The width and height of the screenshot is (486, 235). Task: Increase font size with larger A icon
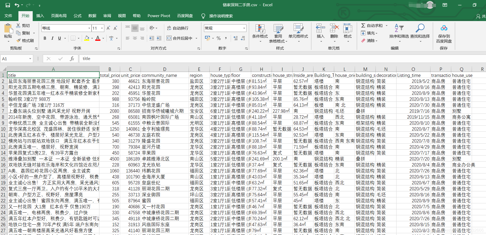tap(108, 28)
